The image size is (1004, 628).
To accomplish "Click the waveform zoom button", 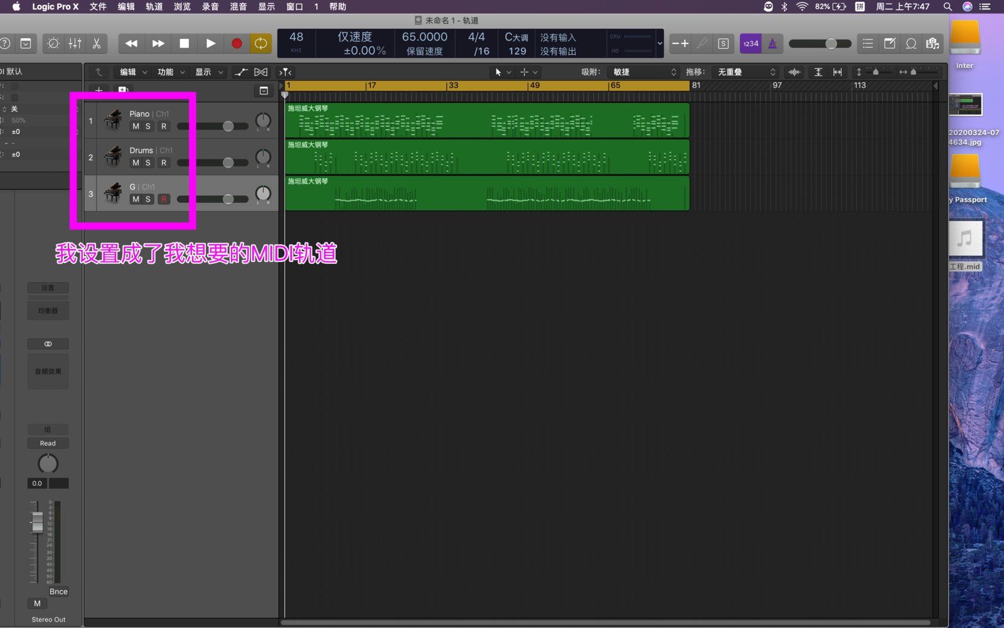I will 794,72.
